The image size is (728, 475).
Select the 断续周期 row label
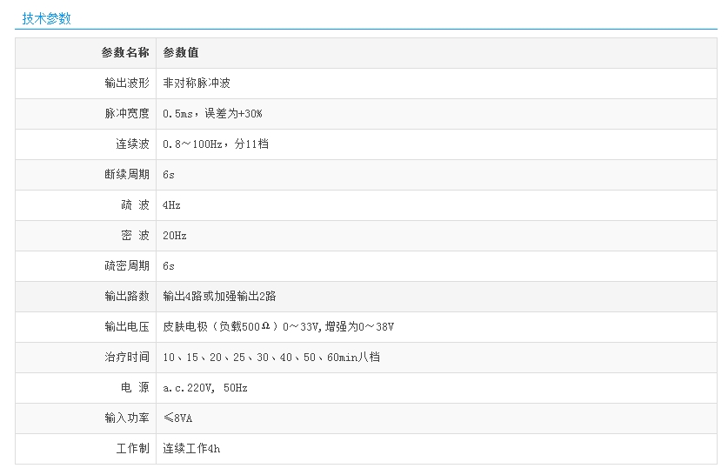[x=127, y=175]
